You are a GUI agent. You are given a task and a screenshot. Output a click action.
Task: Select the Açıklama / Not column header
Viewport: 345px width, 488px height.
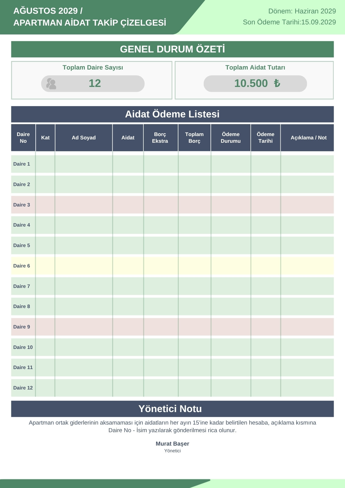[x=308, y=138]
